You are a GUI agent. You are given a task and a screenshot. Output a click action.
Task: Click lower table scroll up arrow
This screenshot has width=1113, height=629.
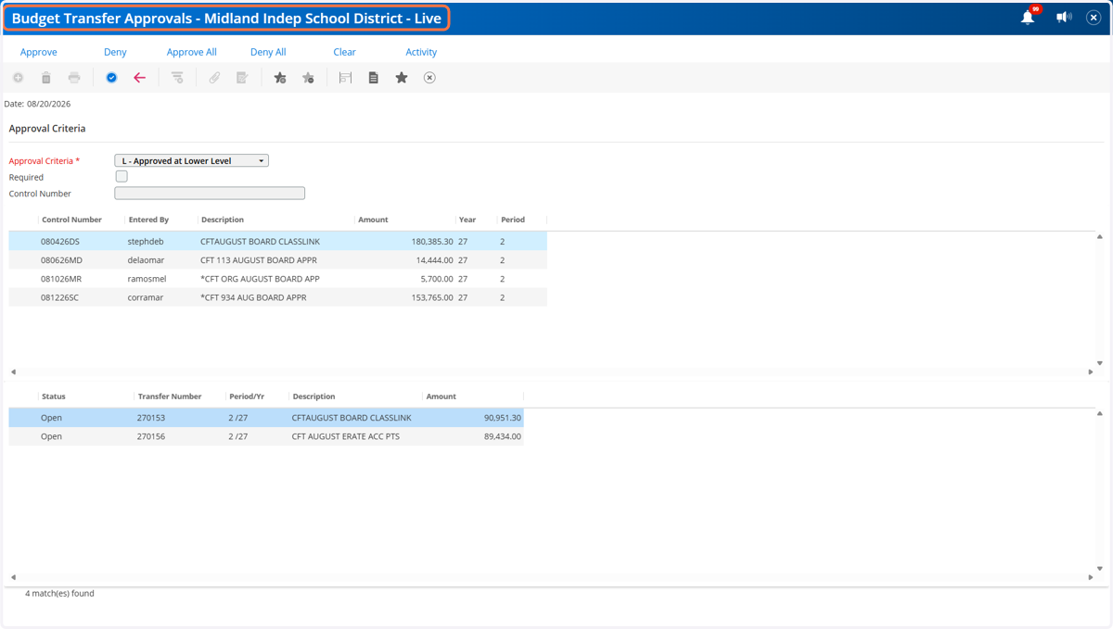[x=1100, y=413]
